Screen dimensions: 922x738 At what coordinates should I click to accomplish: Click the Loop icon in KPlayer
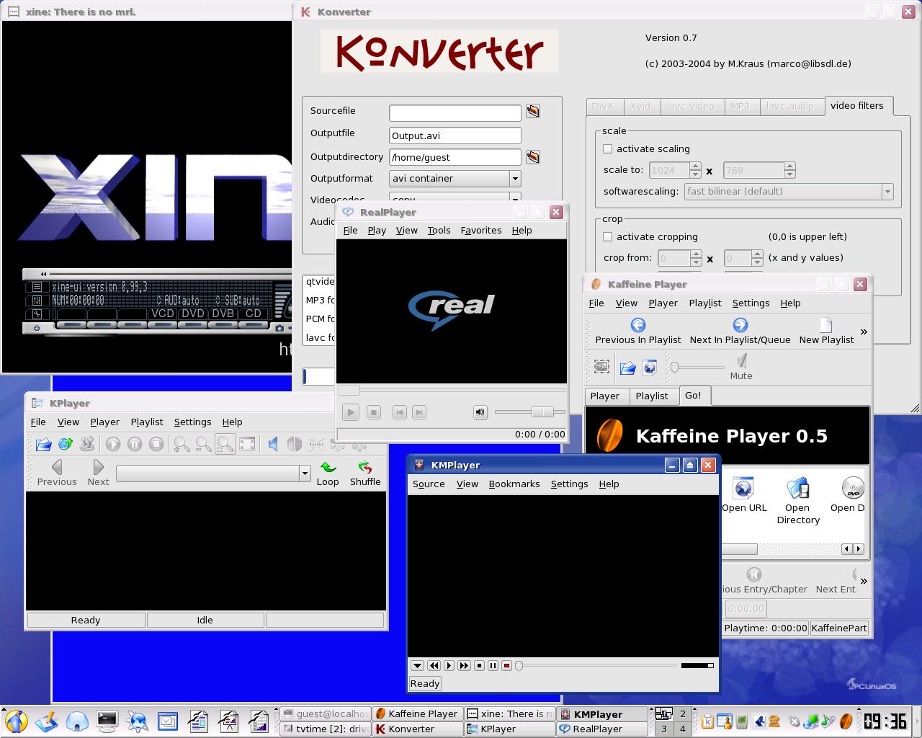(x=328, y=468)
